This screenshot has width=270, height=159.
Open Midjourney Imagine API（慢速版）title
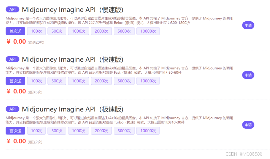click(73, 10)
